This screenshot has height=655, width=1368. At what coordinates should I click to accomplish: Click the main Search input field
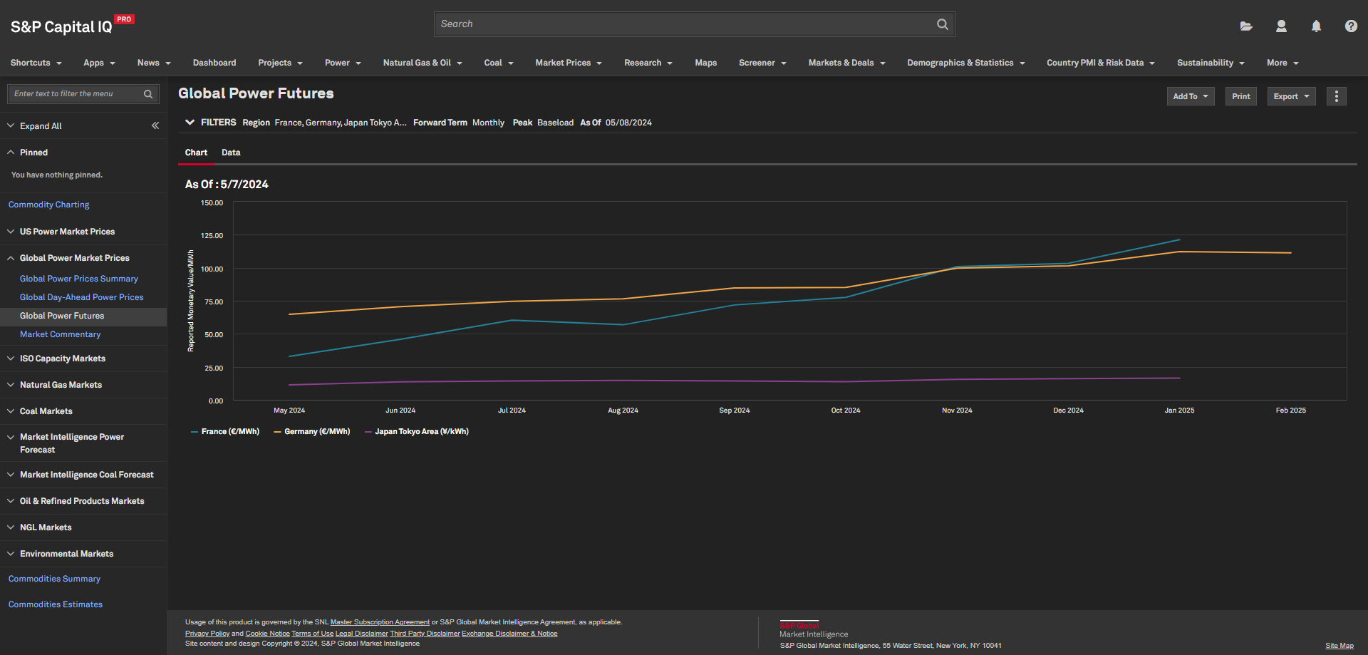click(x=684, y=24)
